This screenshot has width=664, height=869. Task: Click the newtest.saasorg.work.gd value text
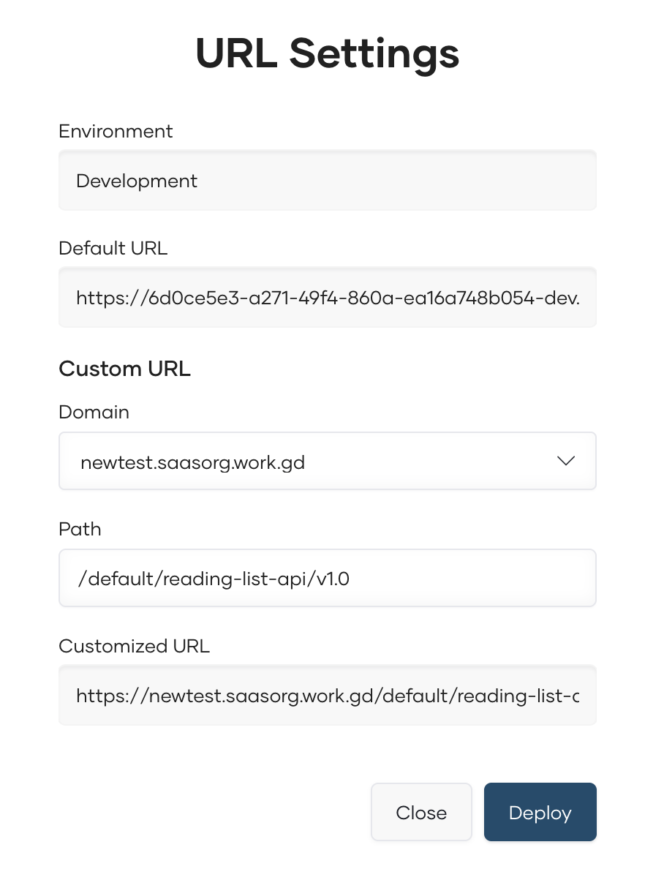[192, 462]
